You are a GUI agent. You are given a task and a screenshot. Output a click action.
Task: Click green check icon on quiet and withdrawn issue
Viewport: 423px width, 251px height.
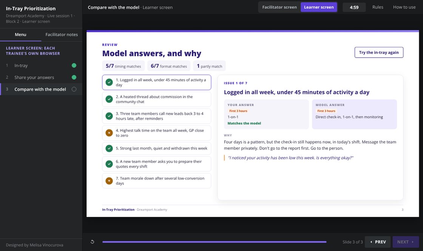click(x=109, y=148)
